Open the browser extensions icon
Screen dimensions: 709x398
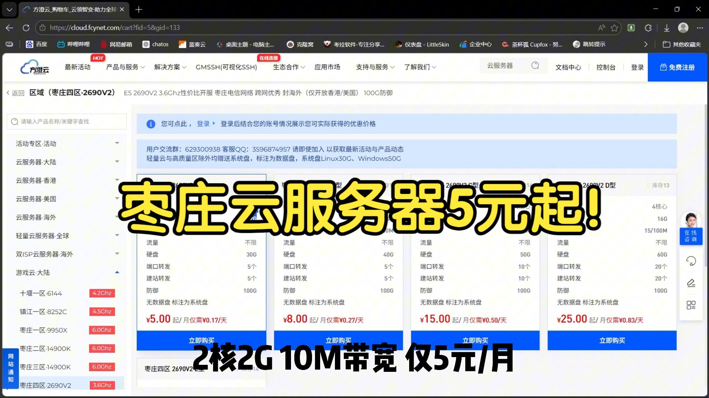coord(648,28)
